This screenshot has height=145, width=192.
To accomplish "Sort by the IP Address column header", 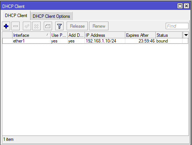I will pos(105,35).
